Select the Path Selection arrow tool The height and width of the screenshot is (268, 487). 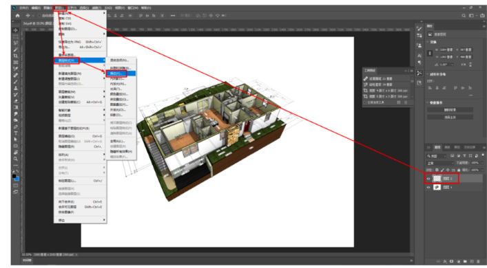pyautogui.click(x=16, y=139)
